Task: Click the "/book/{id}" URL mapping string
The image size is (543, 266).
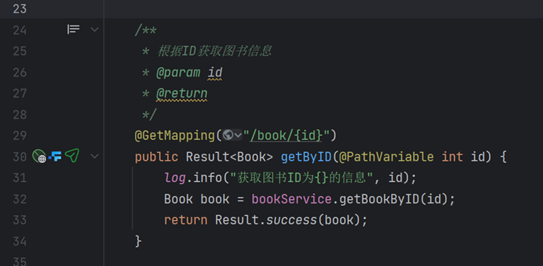Action: pos(286,136)
